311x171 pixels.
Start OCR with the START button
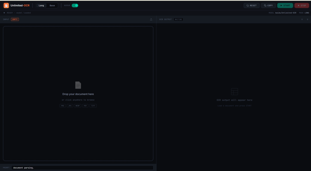tap(285, 5)
